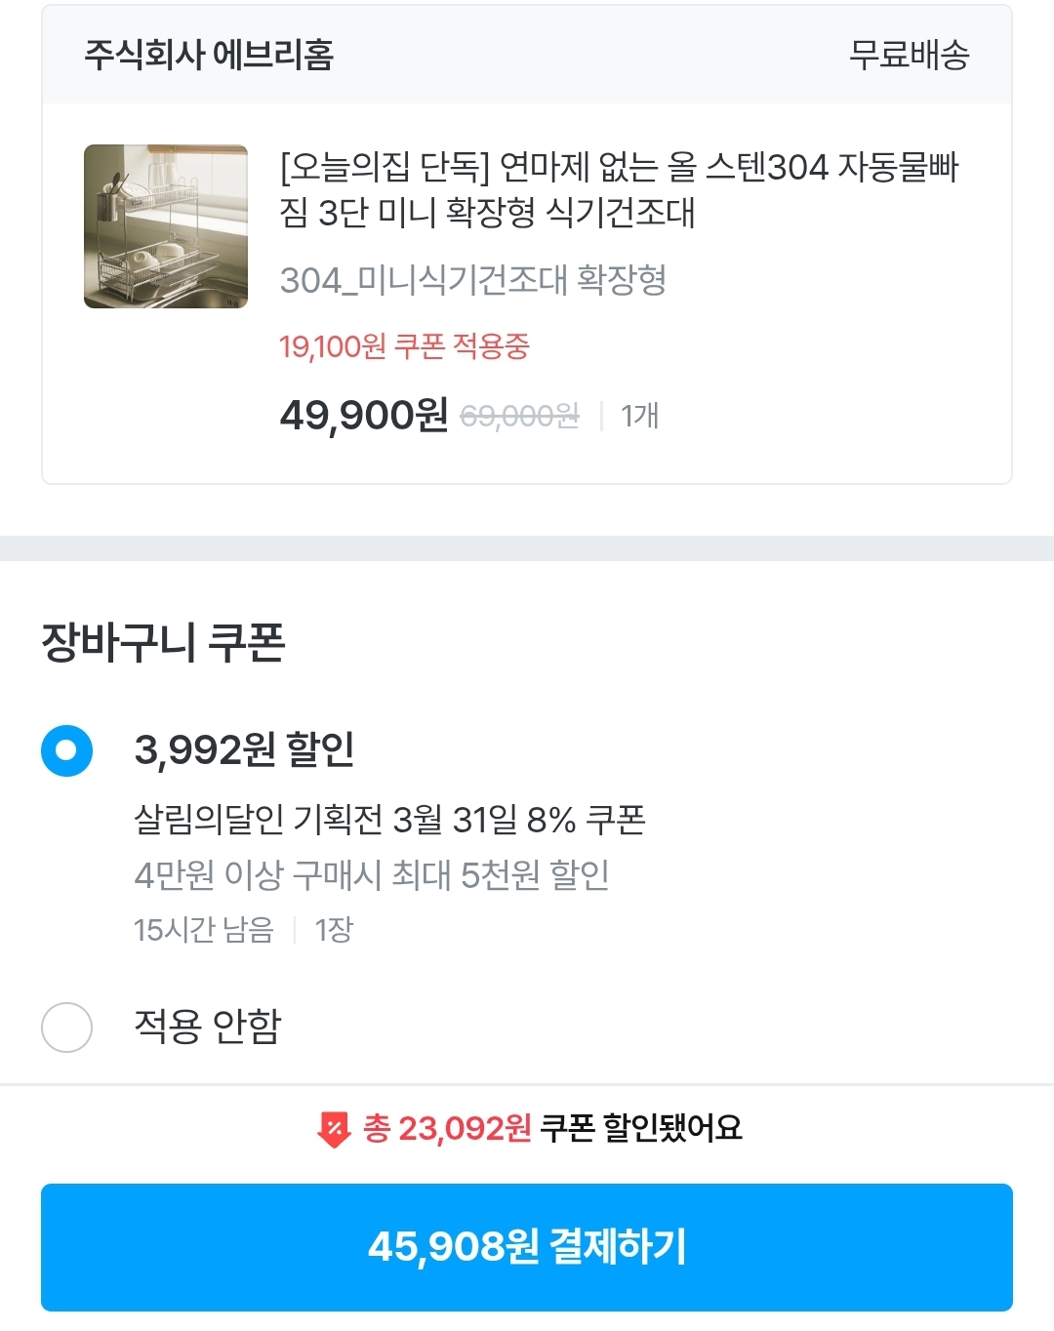Tap the option text 304_미니식기건조대 확장형
Viewport: 1054px width, 1331px height.
(x=473, y=280)
